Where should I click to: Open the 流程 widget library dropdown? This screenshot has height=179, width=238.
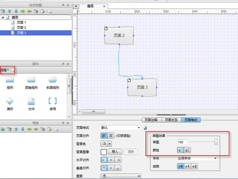[x=5, y=70]
